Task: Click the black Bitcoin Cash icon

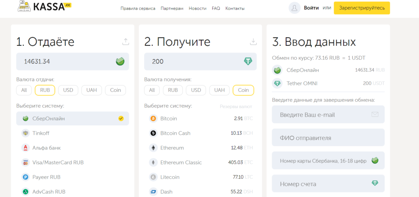Action: coord(153,133)
